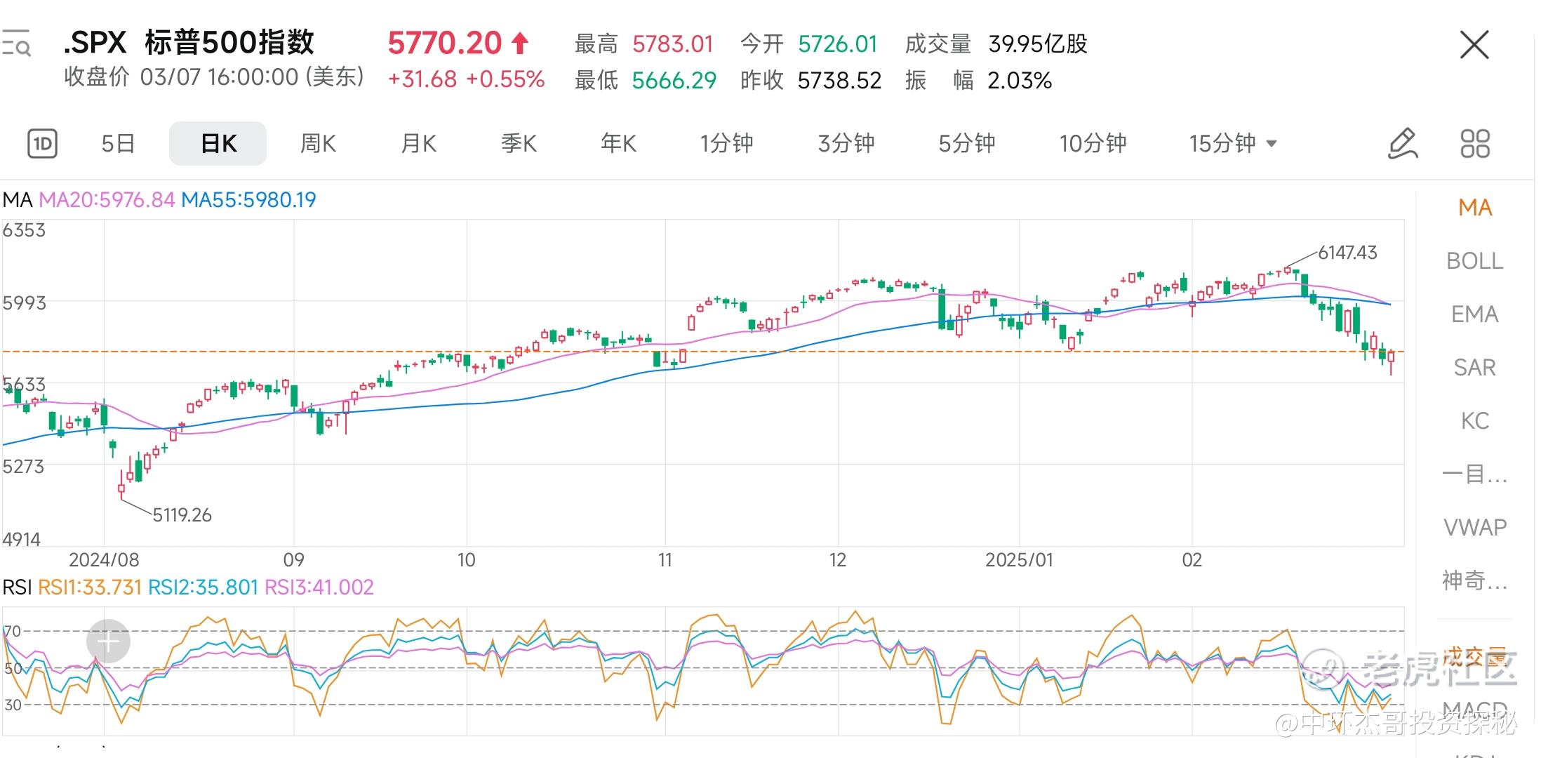Open the four-square layout grid icon

coord(1475,144)
